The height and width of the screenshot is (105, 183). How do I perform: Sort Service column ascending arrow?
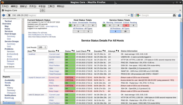point(57,51)
